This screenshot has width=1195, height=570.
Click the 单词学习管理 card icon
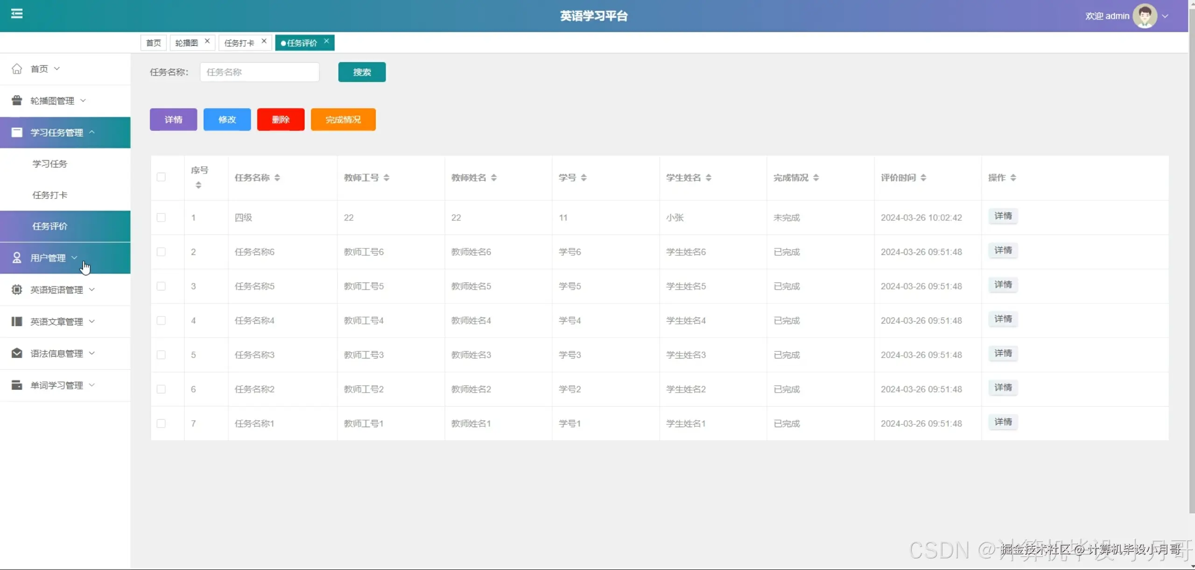[x=17, y=385]
